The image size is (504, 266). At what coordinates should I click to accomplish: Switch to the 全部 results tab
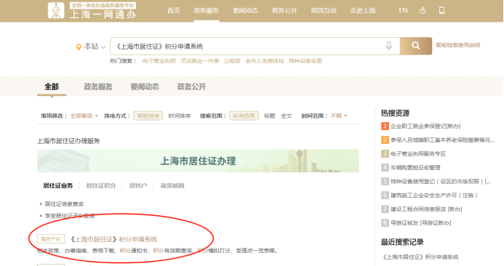[52, 86]
